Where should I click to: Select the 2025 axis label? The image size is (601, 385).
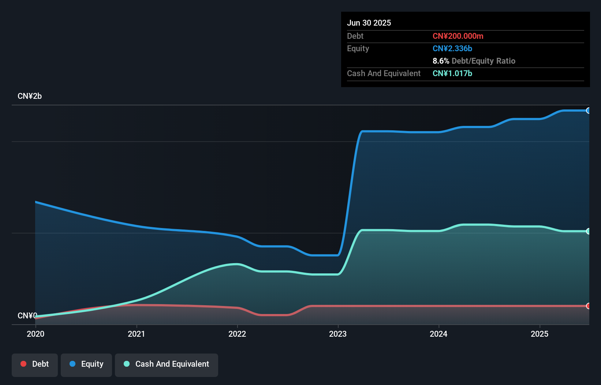[540, 334]
